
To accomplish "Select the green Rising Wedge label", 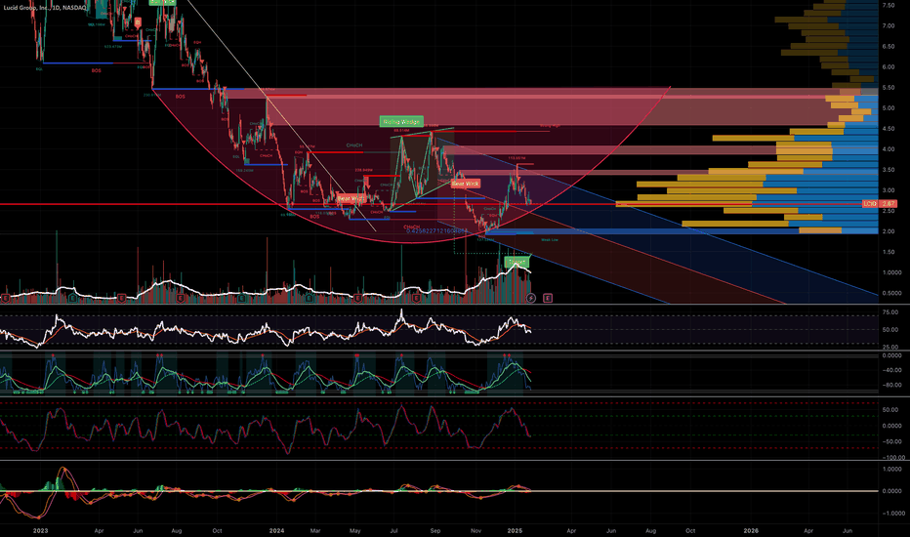I will [x=401, y=122].
